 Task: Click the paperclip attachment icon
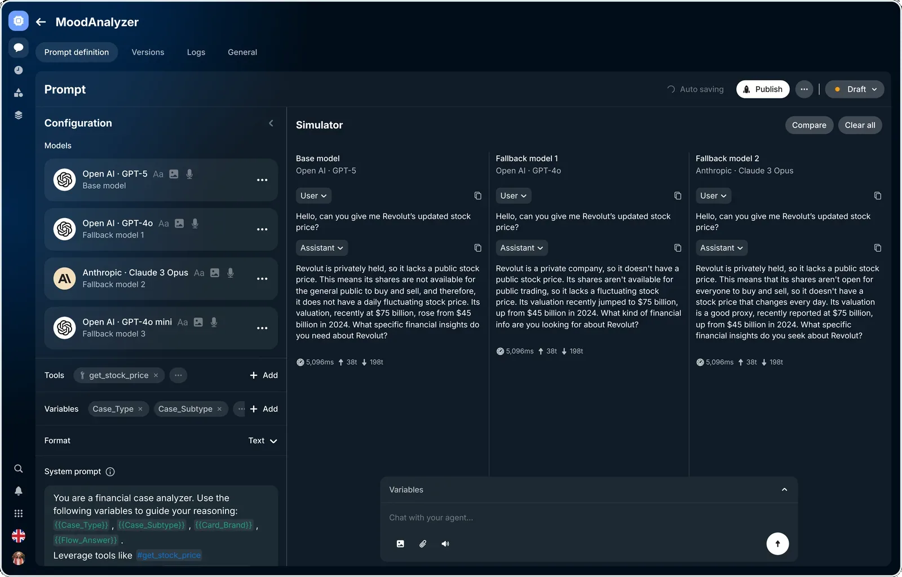click(423, 544)
